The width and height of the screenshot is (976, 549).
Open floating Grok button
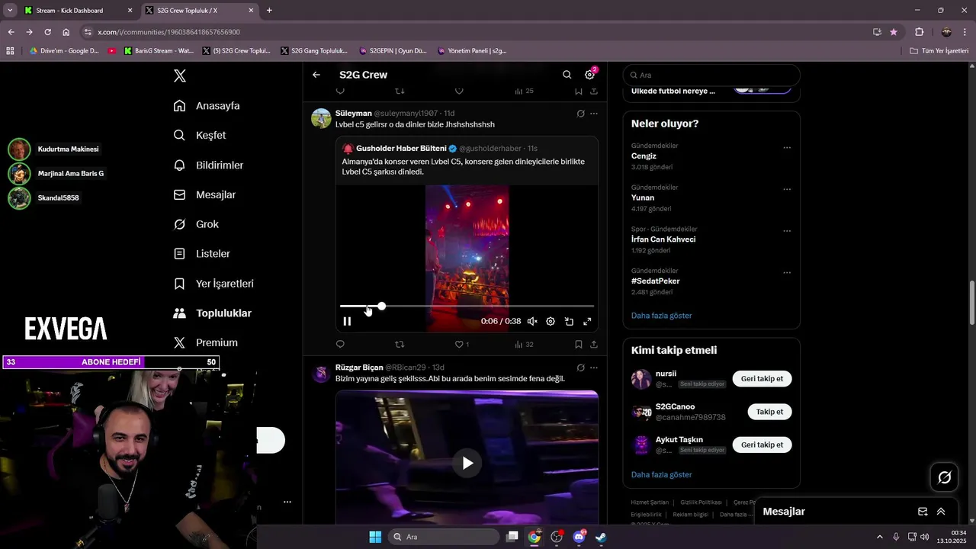point(945,477)
